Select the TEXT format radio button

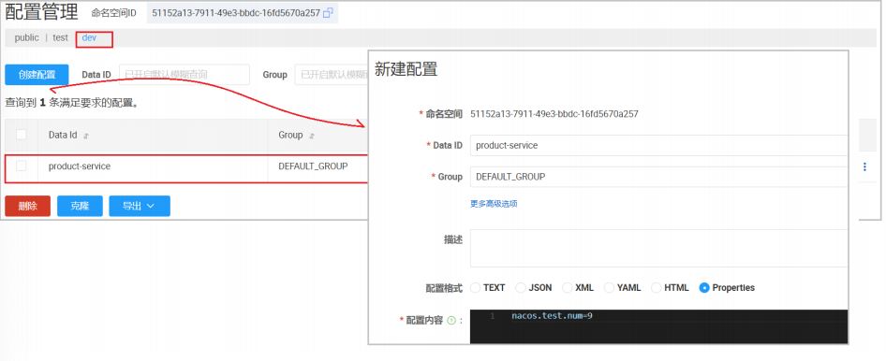click(475, 288)
